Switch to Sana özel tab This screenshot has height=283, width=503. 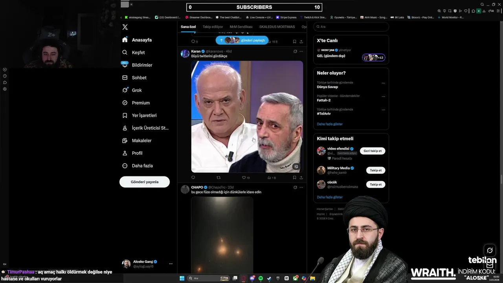click(188, 27)
